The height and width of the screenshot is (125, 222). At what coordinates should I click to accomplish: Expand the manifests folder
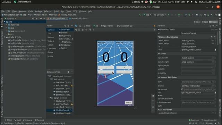click(x=6, y=25)
